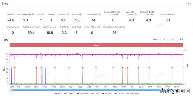The height and width of the screenshot is (96, 193).
Task: Open the Smooth index help icon
Action: pyautogui.click(x=33, y=14)
